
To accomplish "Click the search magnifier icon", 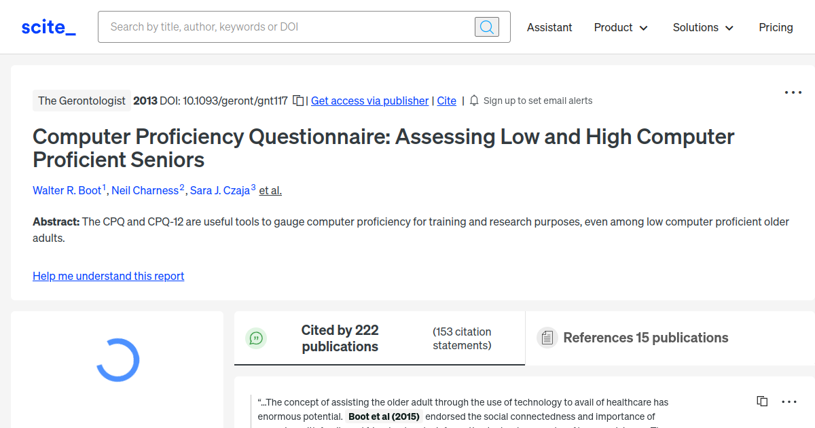I will [x=486, y=26].
